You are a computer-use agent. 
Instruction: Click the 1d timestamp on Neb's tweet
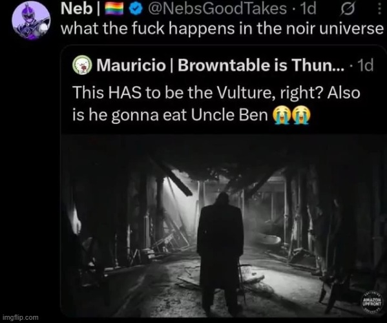308,9
